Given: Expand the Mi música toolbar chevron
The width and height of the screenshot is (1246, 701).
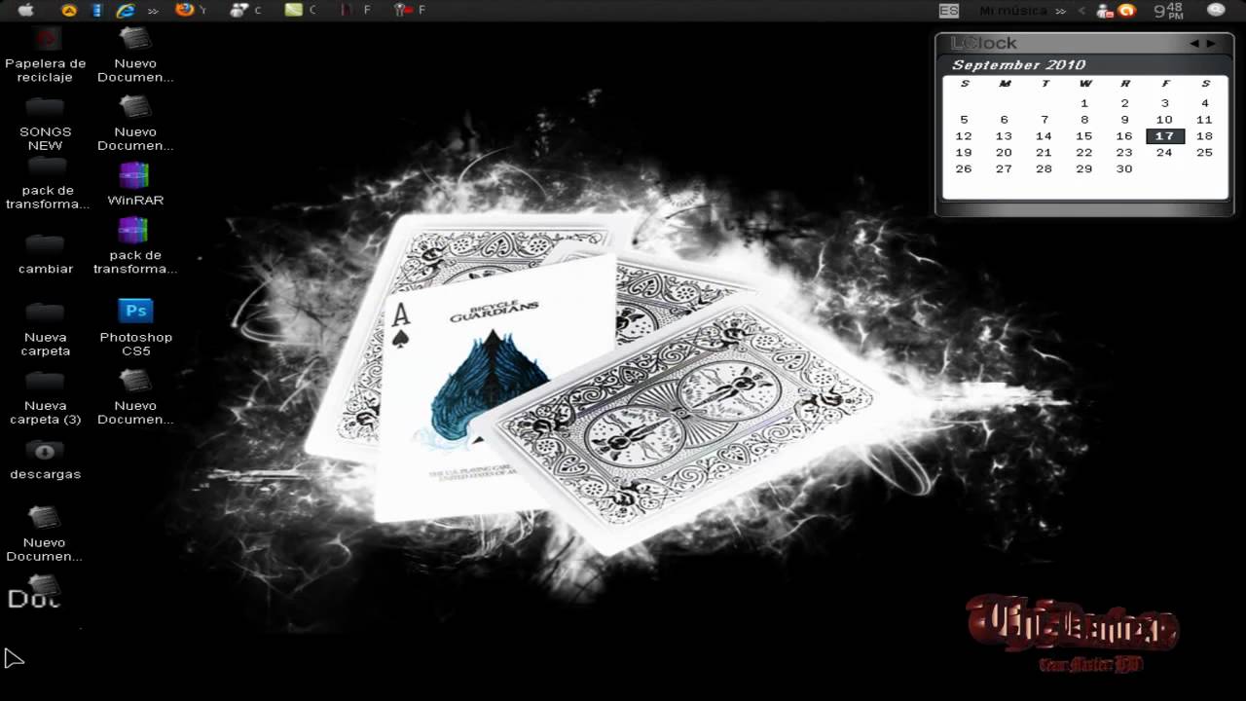Looking at the screenshot, I should 1060,11.
